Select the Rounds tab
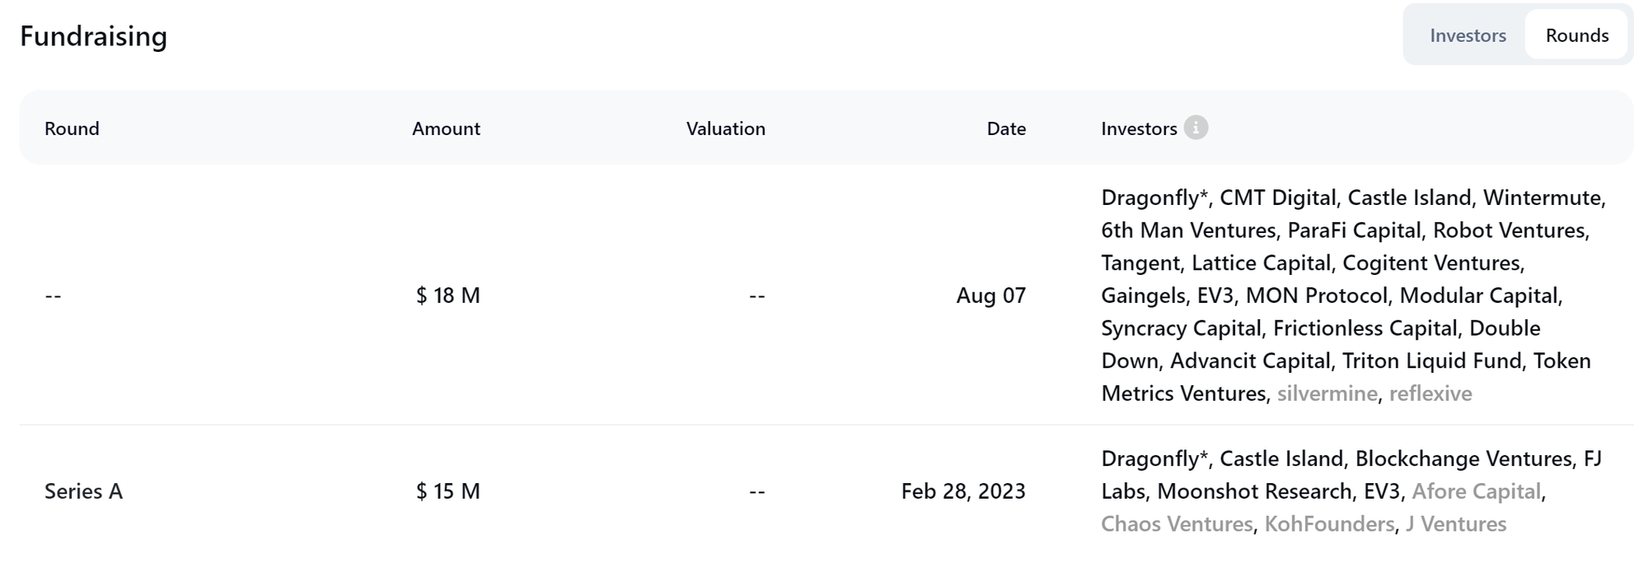 pyautogui.click(x=1576, y=35)
